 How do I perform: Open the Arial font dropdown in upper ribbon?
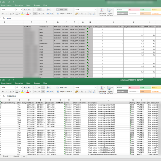click(14, 10)
